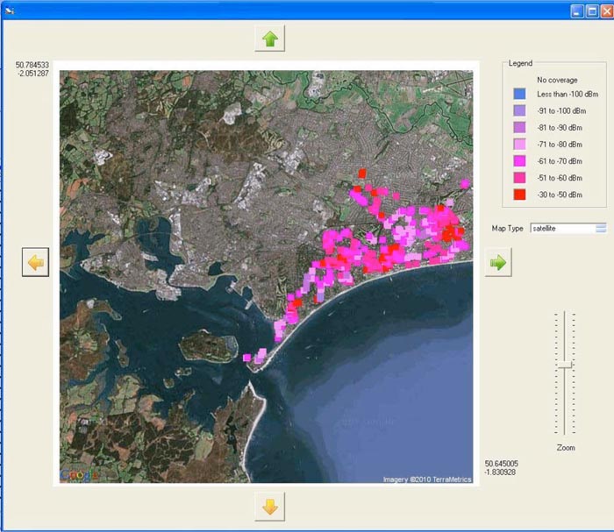This screenshot has width=614, height=532.
Task: Click the Google logo on the map
Action: (79, 475)
